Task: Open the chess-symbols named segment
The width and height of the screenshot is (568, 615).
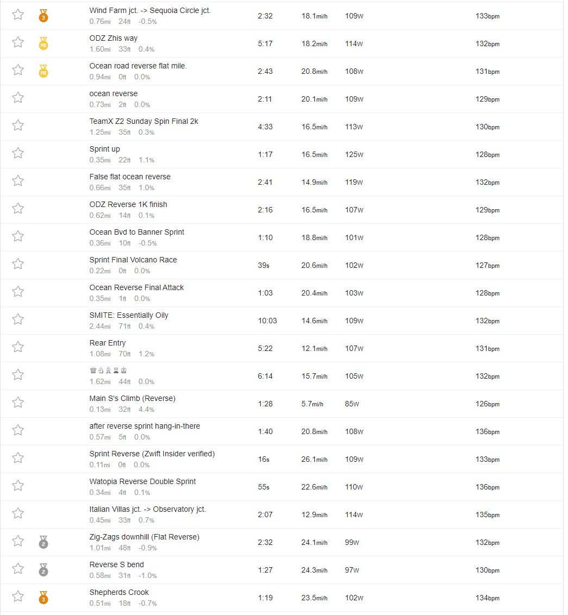Action: [108, 371]
